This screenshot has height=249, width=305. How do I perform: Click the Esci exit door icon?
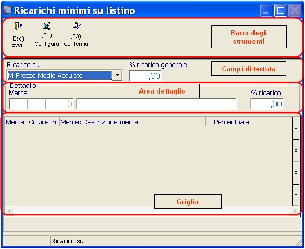click(x=18, y=26)
